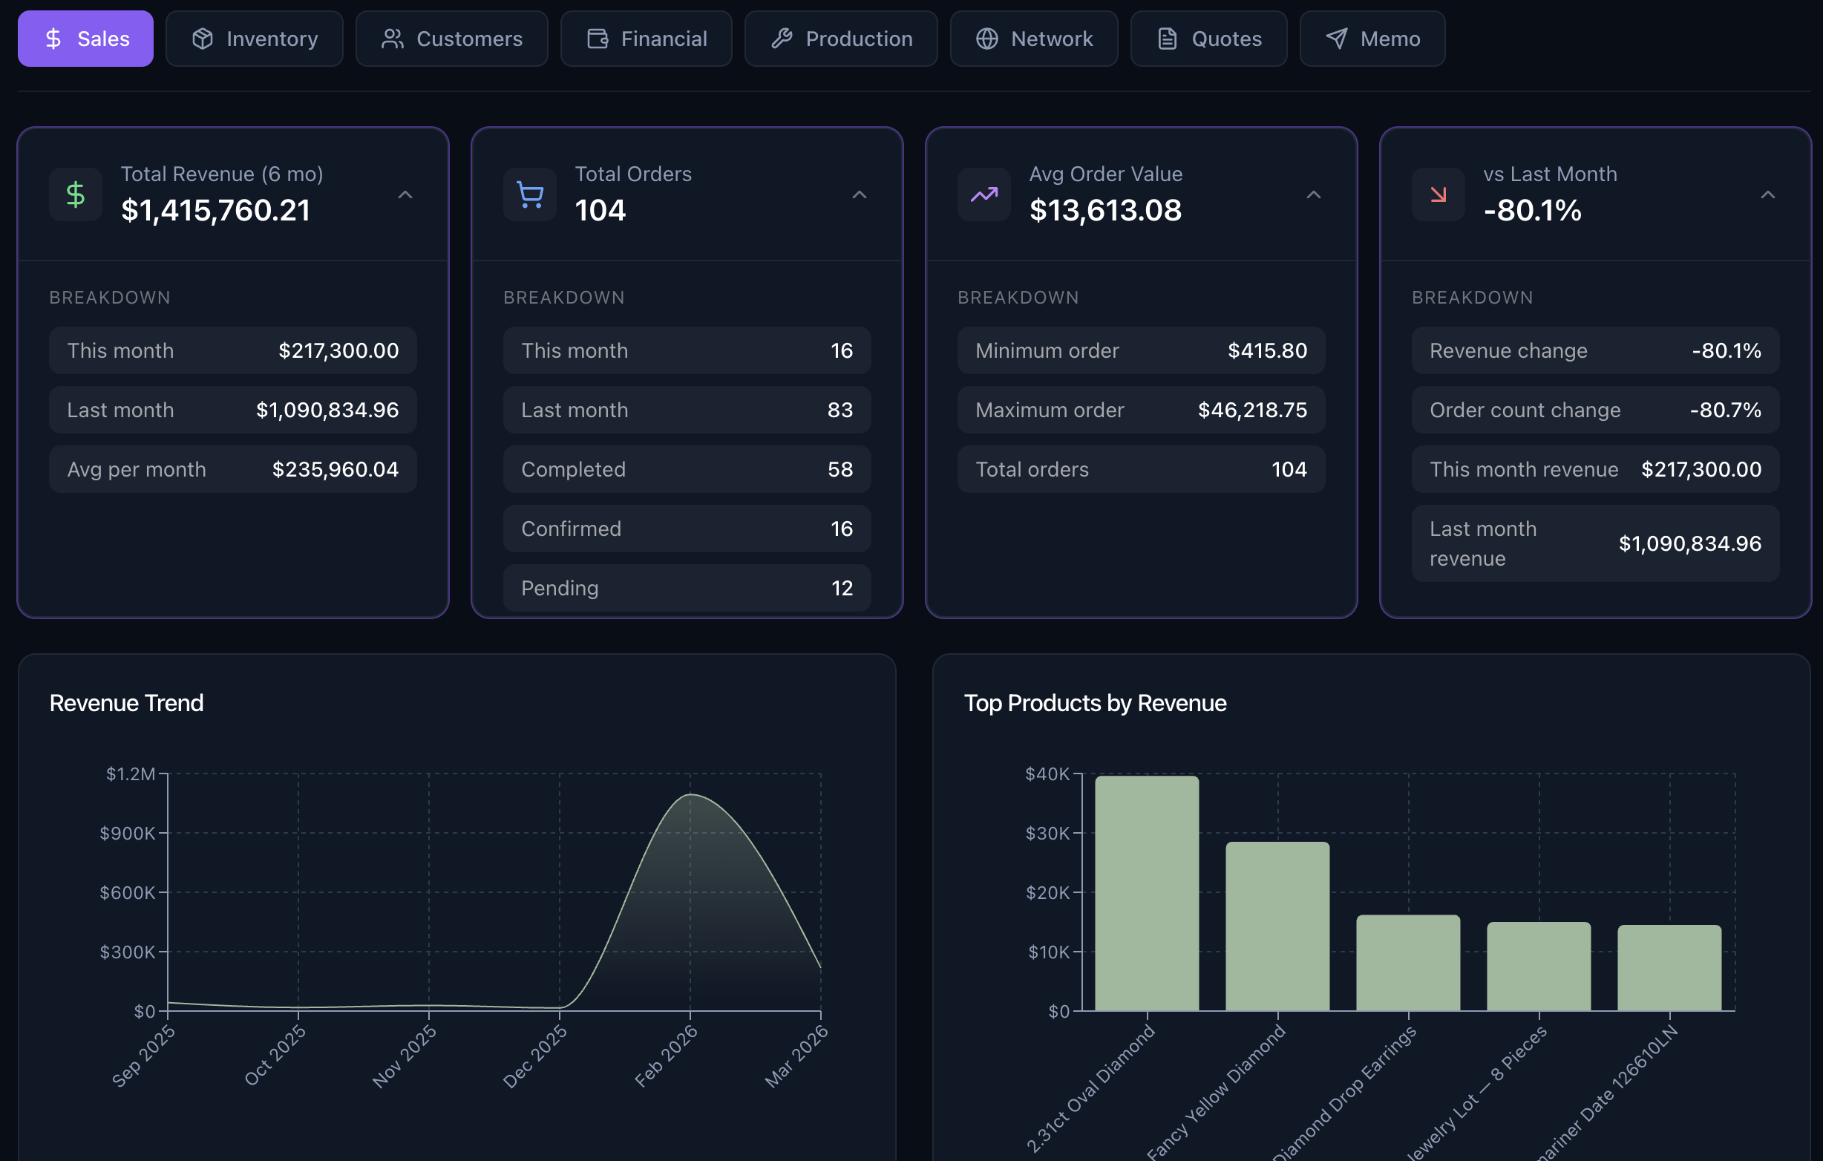Click the Completed 58 row
The width and height of the screenshot is (1823, 1161).
(687, 470)
